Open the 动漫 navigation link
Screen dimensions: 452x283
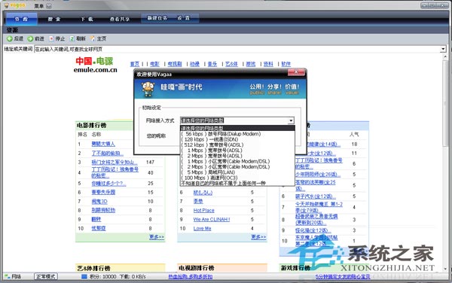click(194, 64)
